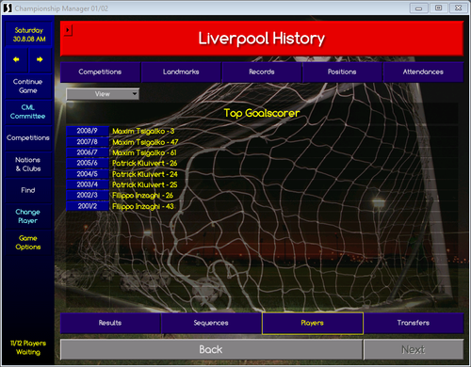Click the Championship Manager app icon
471x367 pixels.
tap(8, 8)
